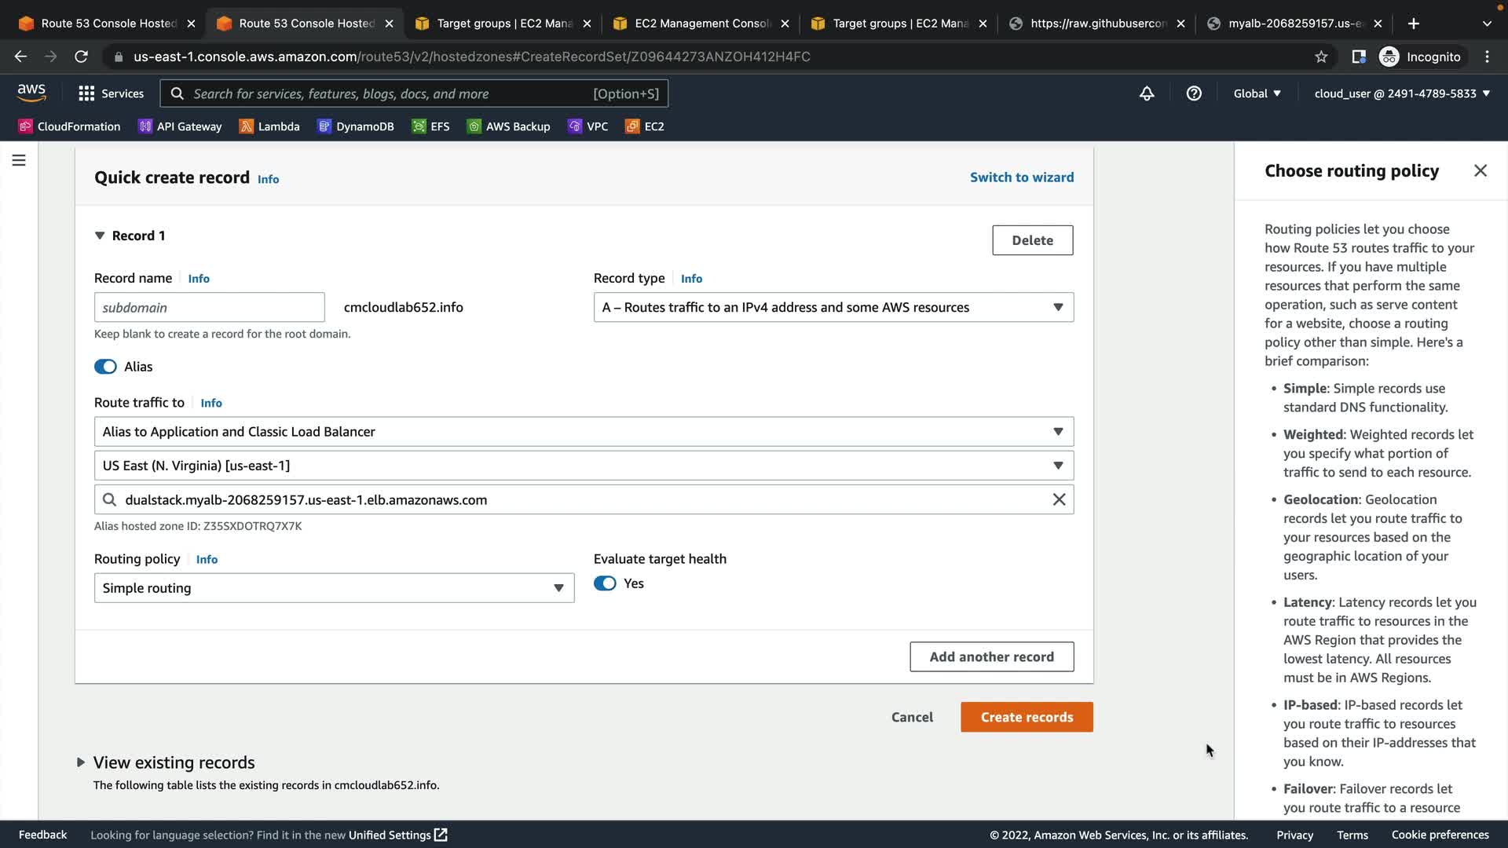Switch to EC2 Management Console tab
The width and height of the screenshot is (1508, 848).
click(701, 24)
